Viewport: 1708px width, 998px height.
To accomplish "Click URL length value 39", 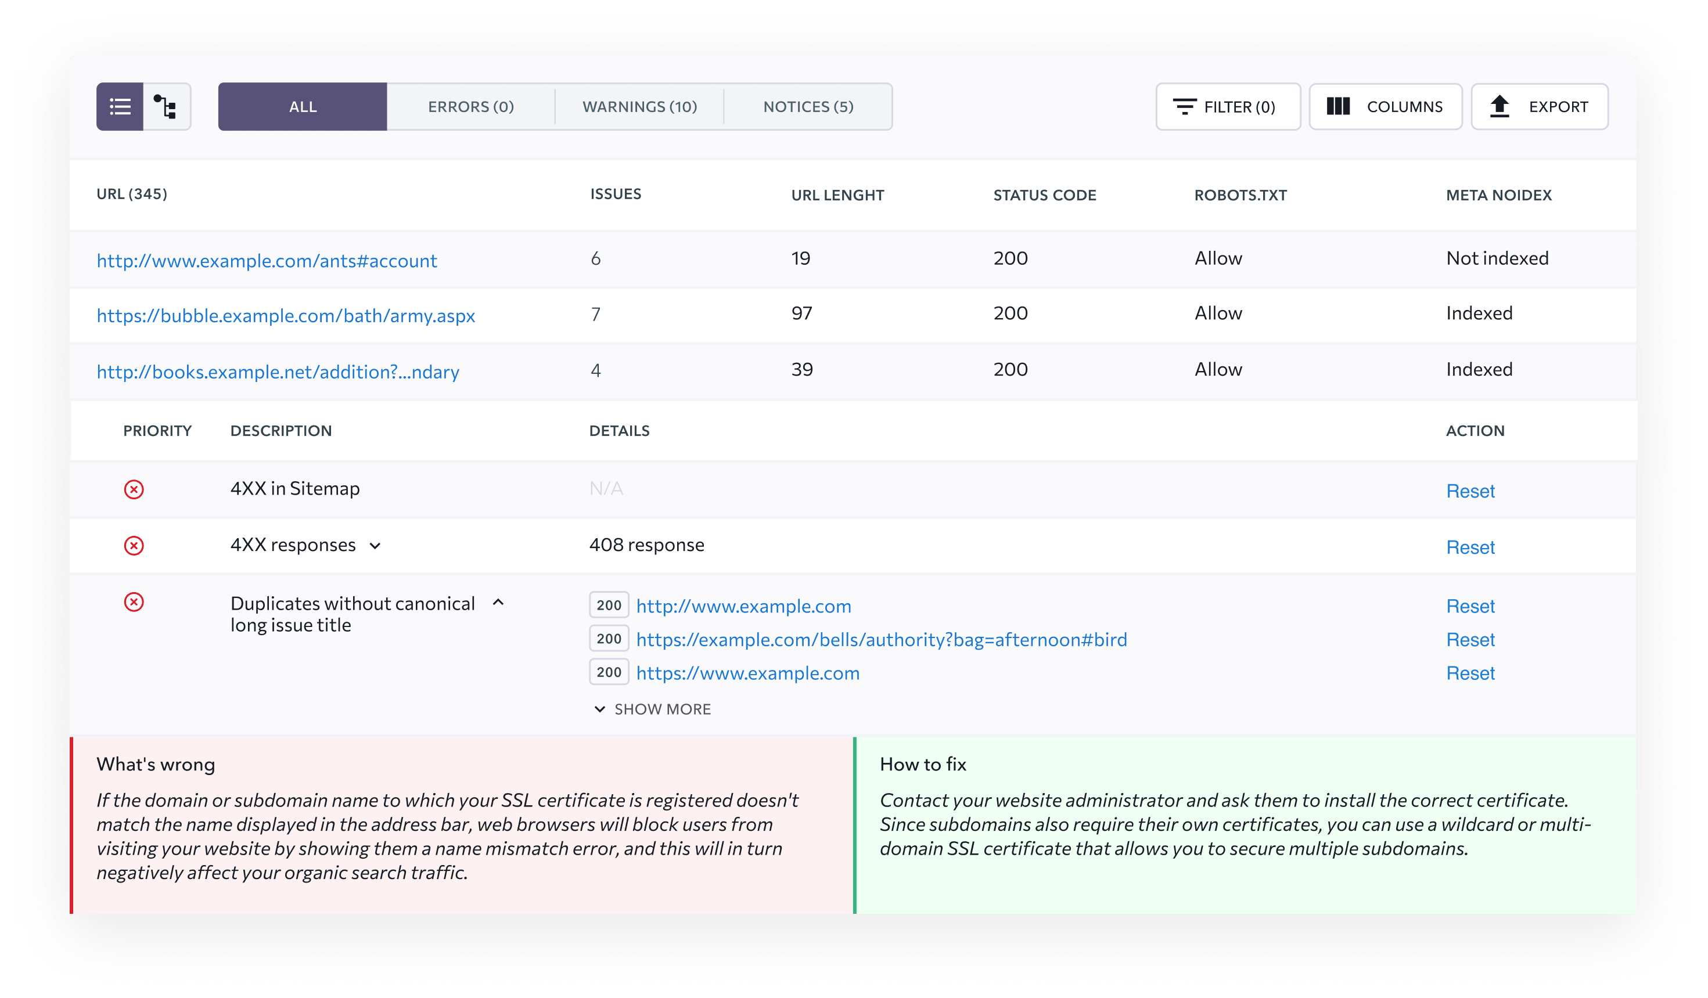I will [802, 369].
